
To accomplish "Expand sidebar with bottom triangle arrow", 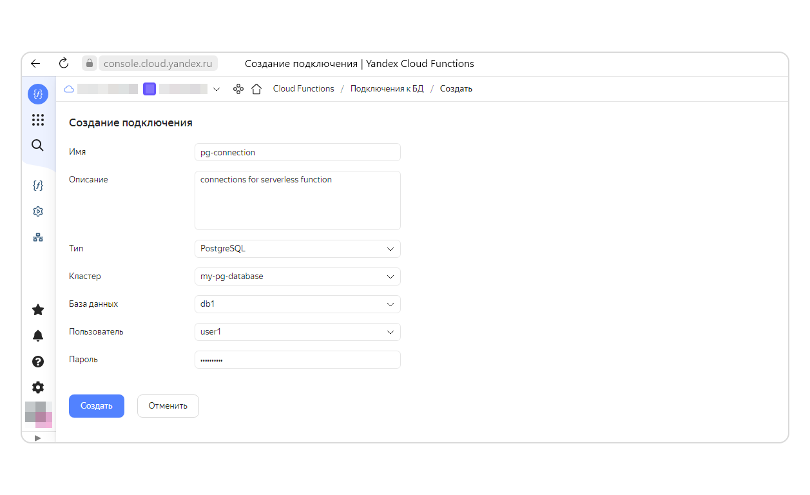I will click(37, 438).
